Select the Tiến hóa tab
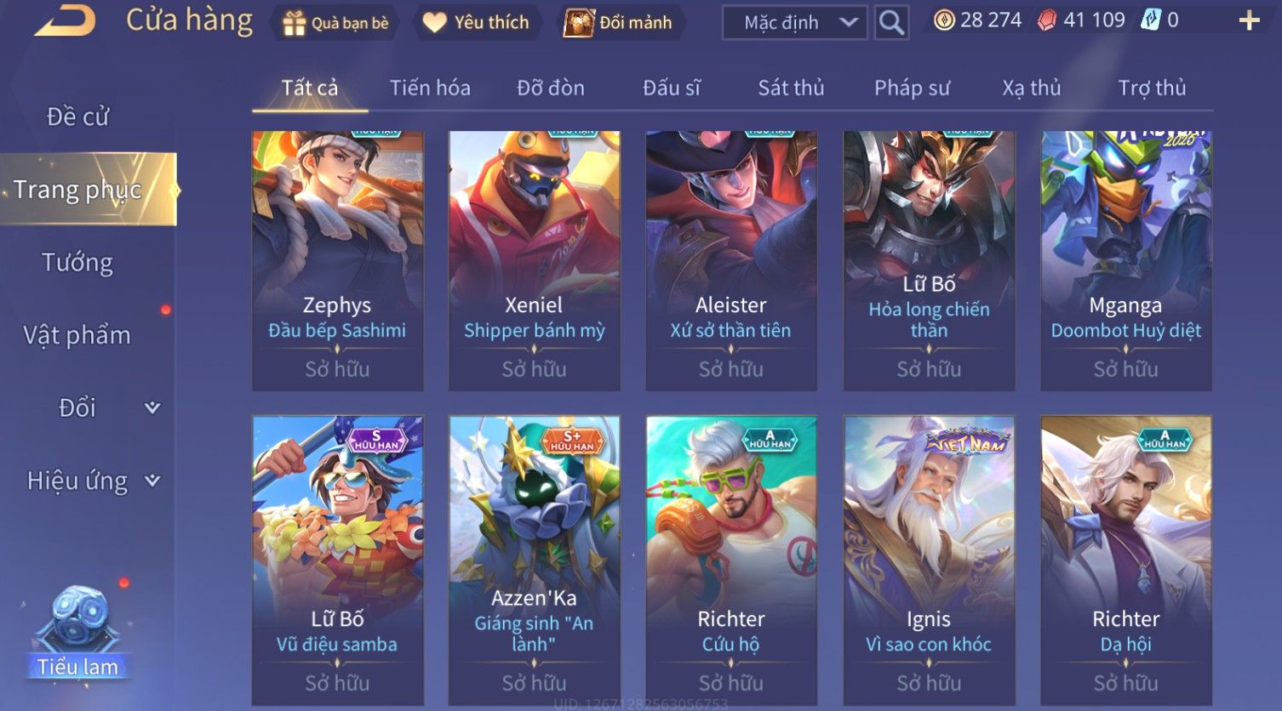Screen dimensions: 1282x711 coord(430,88)
